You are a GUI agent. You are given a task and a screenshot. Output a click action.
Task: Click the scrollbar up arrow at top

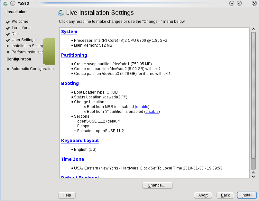pos(253,29)
